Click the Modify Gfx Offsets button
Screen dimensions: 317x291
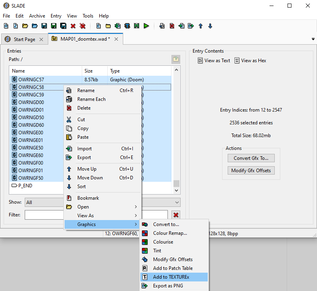pyautogui.click(x=251, y=171)
